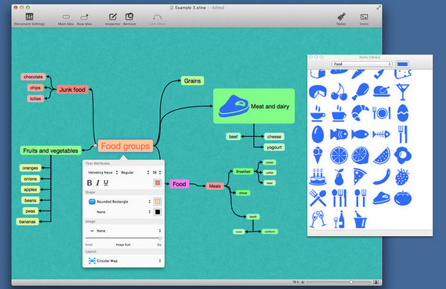Open the Icons library from toolbar
Image resolution: width=446 pixels, height=289 pixels.
(x=364, y=19)
